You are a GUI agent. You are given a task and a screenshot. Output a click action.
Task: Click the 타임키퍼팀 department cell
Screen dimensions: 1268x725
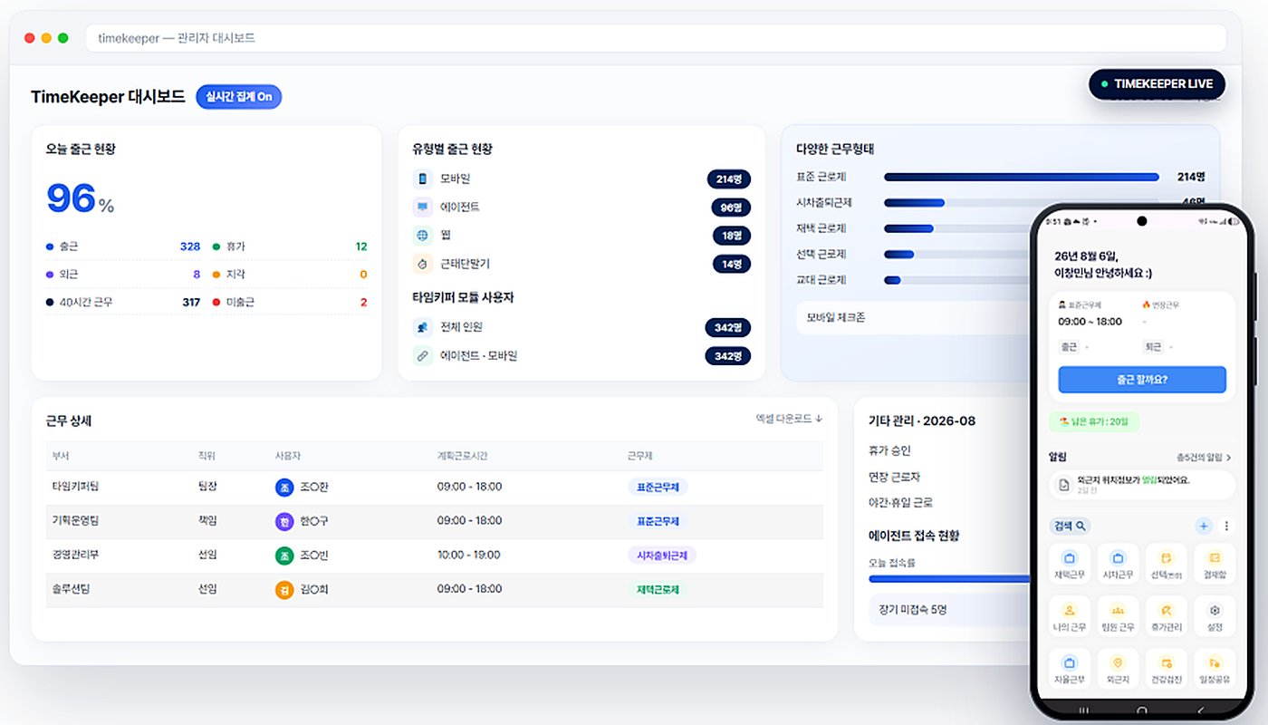(75, 487)
